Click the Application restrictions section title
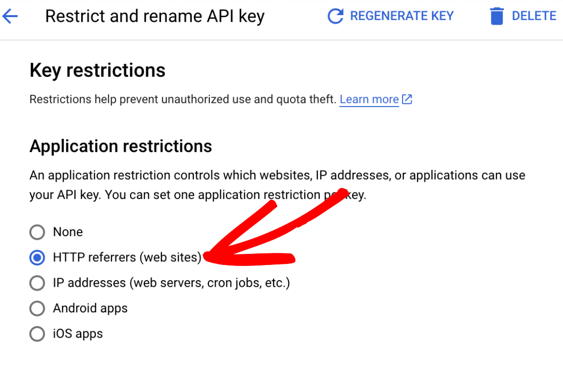This screenshot has width=563, height=374. [x=121, y=146]
